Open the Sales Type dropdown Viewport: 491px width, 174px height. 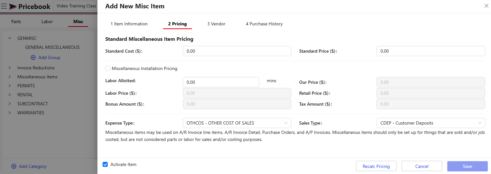click(430, 123)
